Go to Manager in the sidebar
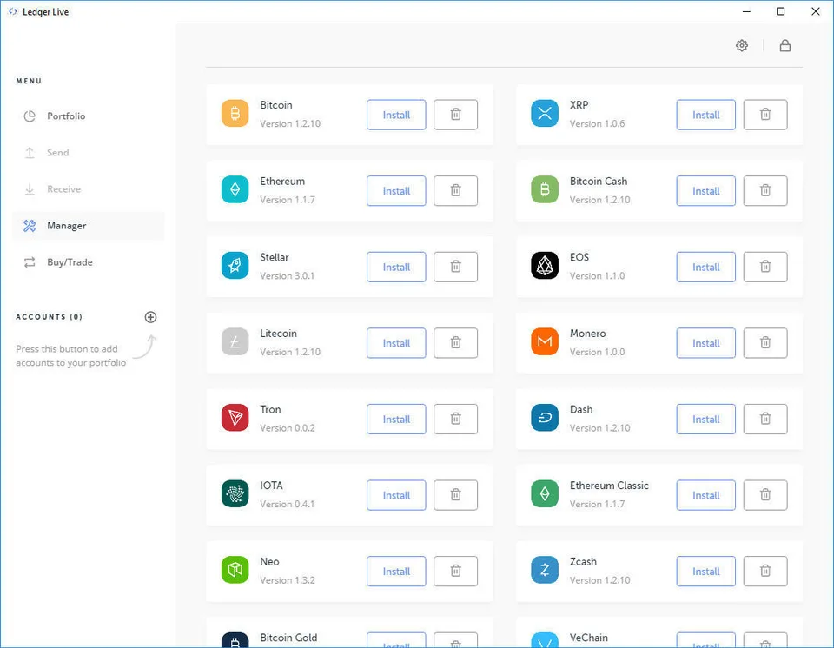The width and height of the screenshot is (834, 648). point(89,226)
